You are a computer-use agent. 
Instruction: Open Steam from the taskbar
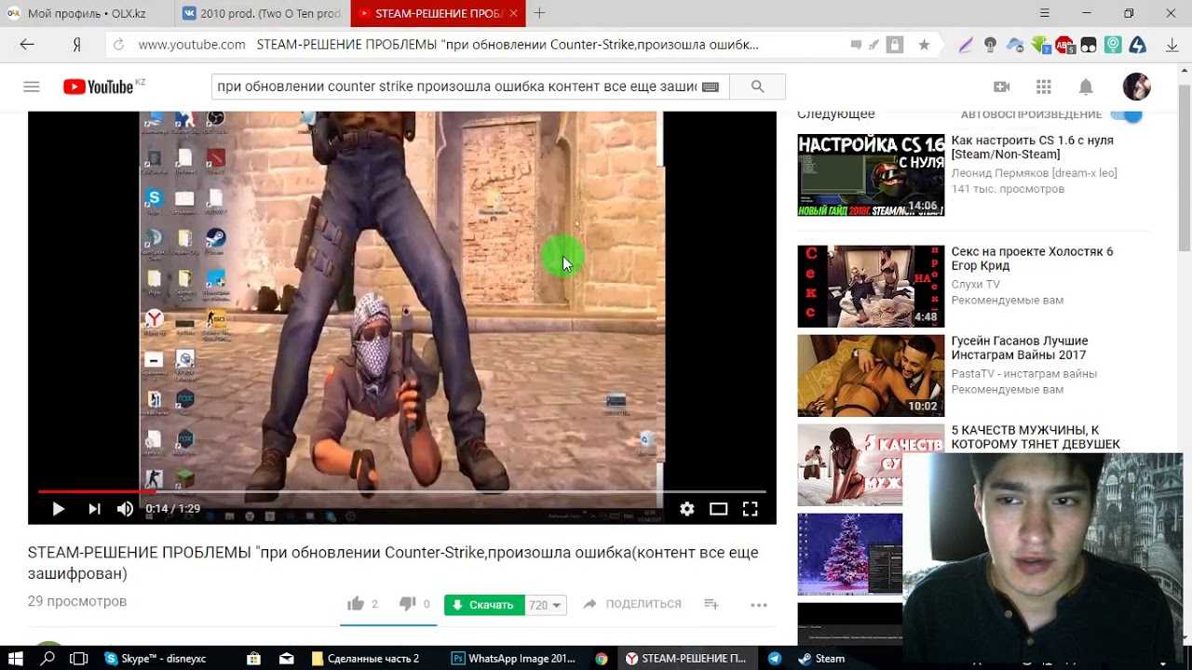coord(821,658)
